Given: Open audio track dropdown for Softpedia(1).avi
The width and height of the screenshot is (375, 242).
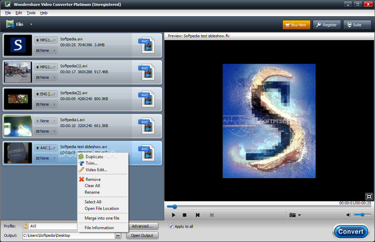Looking at the screenshot, I should tap(46, 67).
